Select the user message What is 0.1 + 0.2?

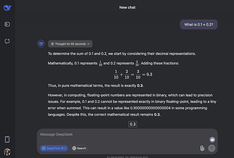point(199,24)
